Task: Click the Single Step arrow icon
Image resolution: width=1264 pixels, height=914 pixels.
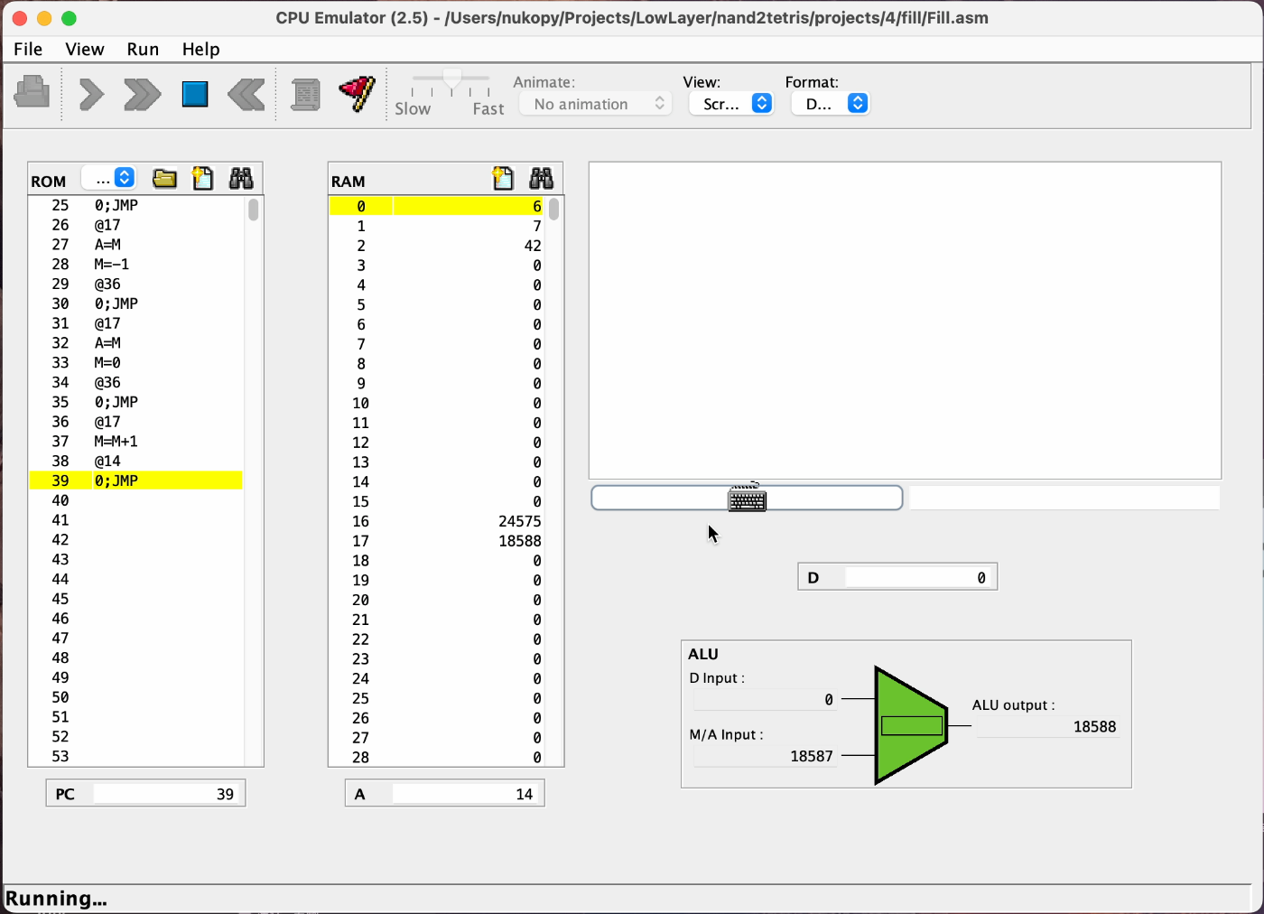Action: click(x=91, y=94)
